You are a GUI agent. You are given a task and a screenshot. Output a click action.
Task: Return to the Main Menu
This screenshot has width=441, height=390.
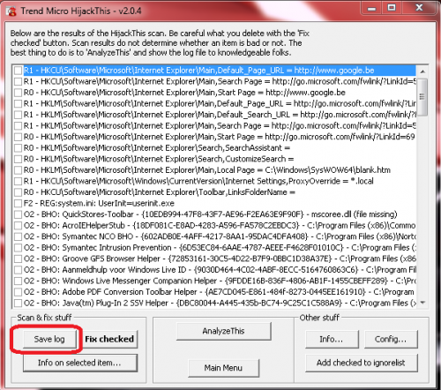point(223,368)
